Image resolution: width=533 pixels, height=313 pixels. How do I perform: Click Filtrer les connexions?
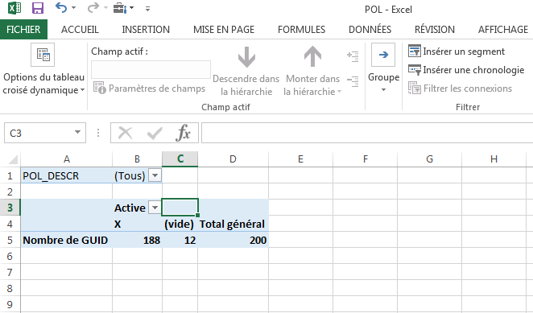tap(460, 89)
